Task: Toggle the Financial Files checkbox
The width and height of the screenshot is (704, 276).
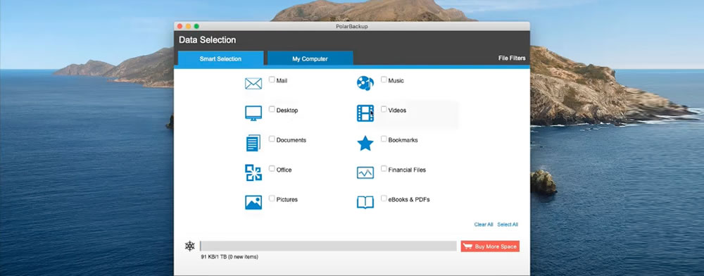Action: click(384, 168)
